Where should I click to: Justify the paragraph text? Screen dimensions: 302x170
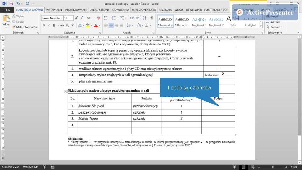tap(121, 25)
